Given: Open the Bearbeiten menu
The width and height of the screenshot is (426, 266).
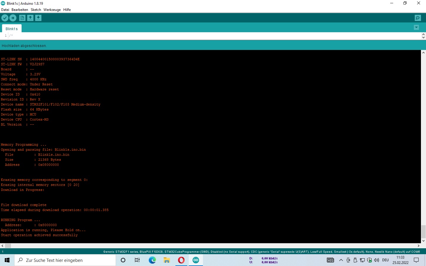Looking at the screenshot, I should [20, 10].
